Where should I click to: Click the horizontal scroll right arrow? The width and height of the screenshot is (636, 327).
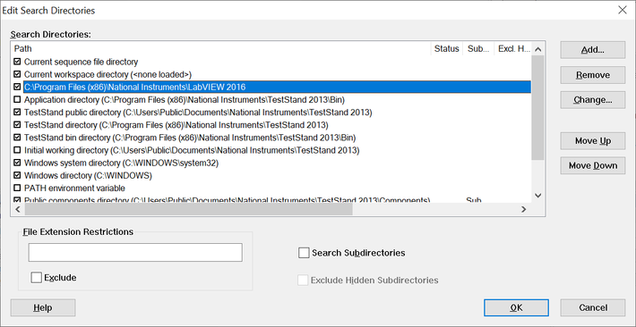(524, 209)
